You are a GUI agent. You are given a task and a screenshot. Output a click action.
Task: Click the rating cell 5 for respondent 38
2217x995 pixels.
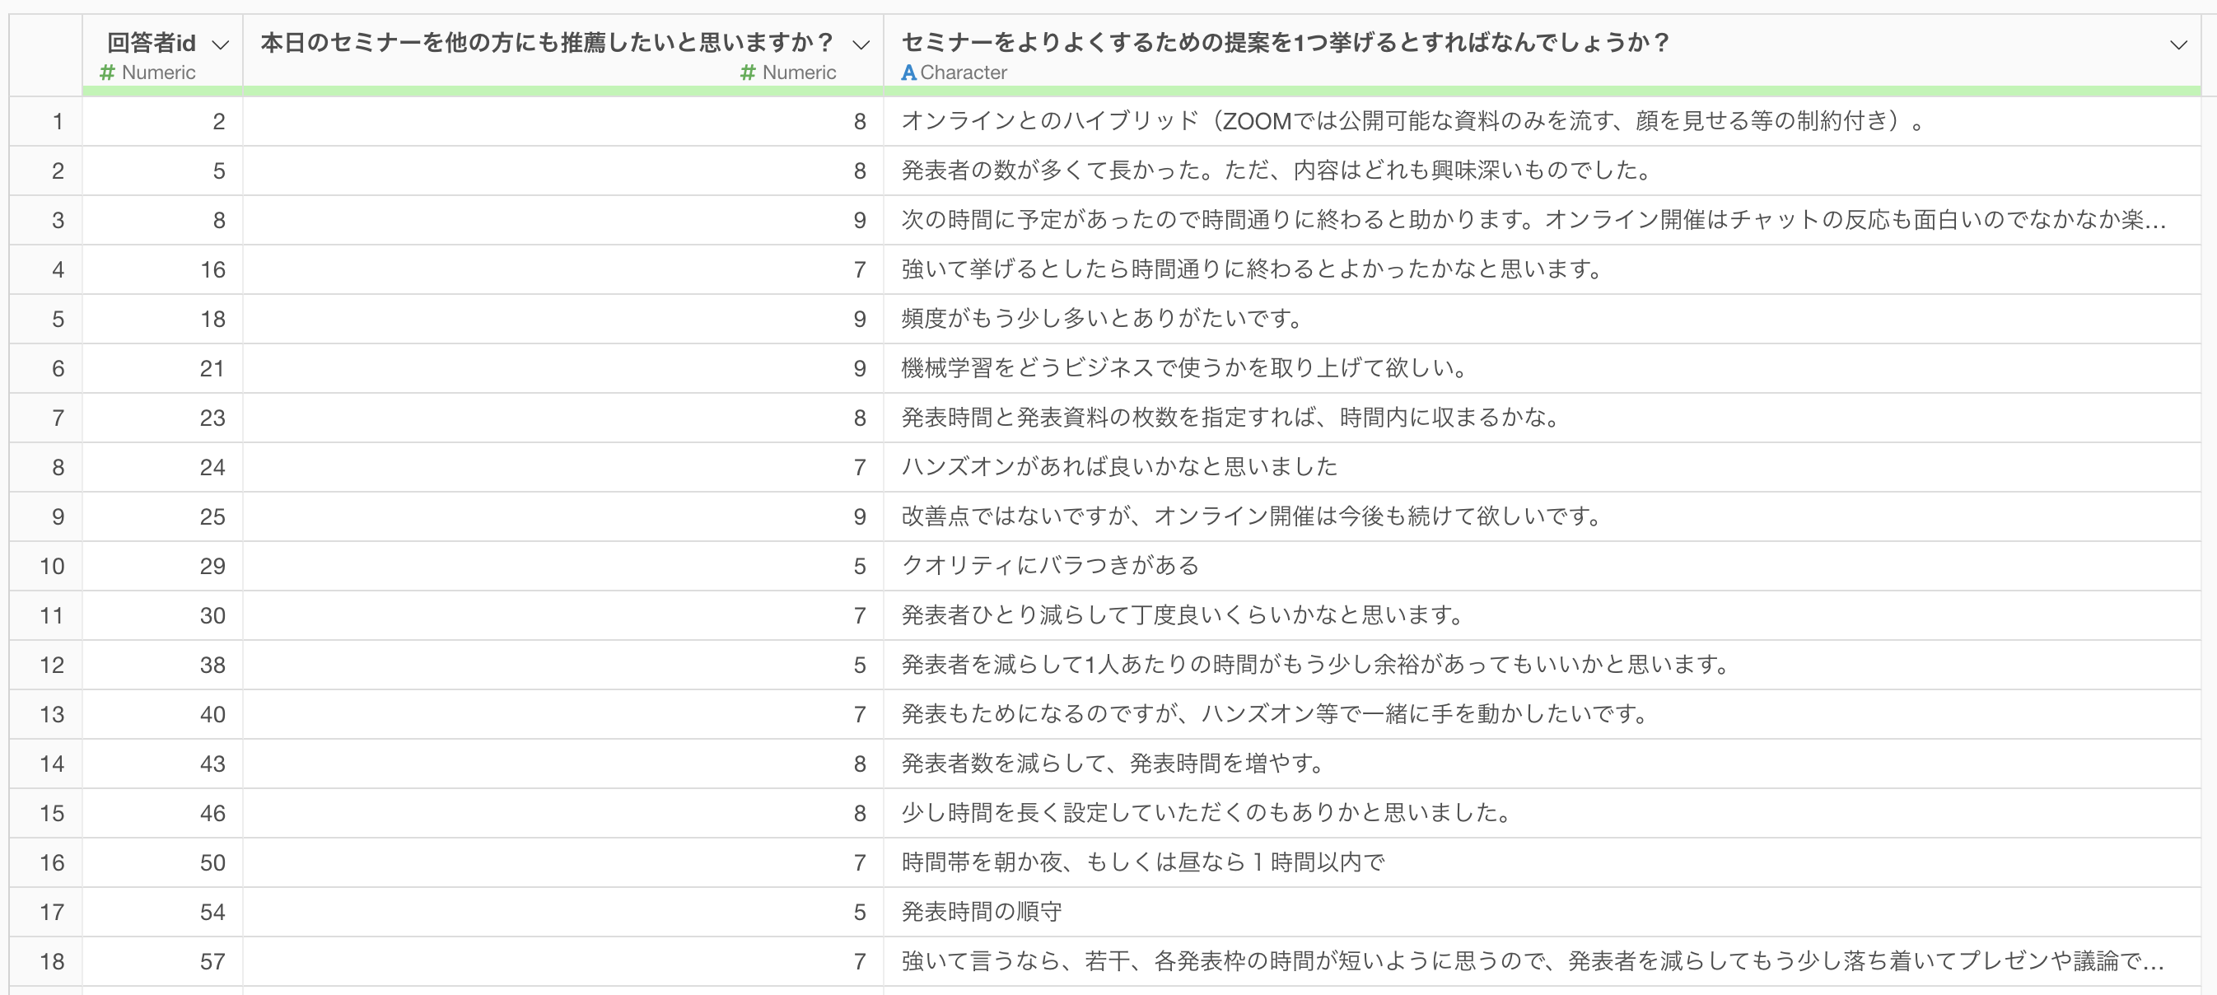563,666
